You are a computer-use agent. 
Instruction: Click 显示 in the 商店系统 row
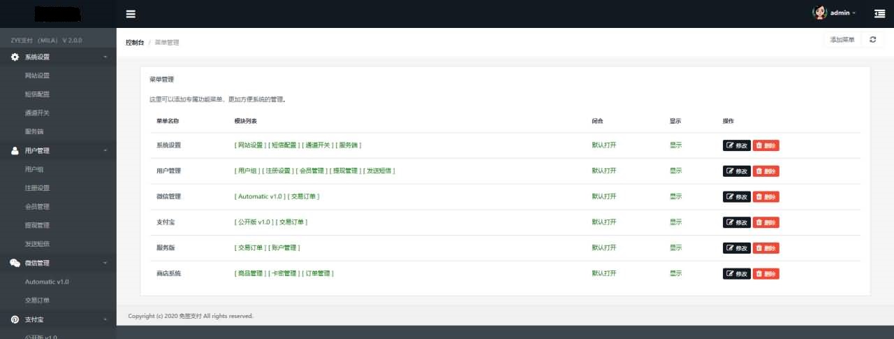click(675, 274)
